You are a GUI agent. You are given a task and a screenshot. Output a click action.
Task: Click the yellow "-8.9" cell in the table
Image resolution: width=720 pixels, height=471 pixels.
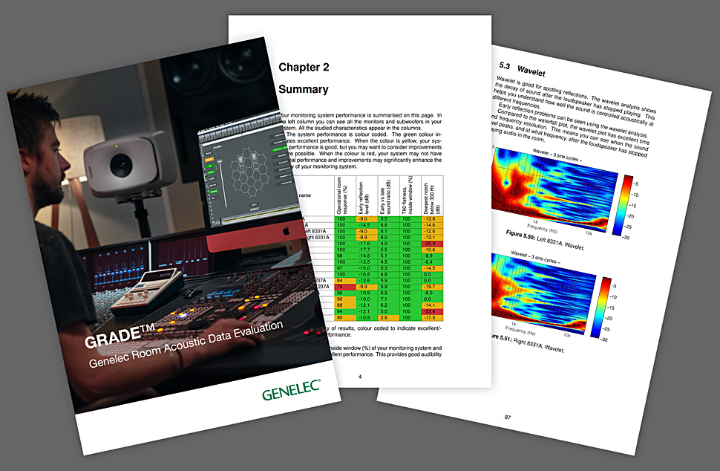367,238
